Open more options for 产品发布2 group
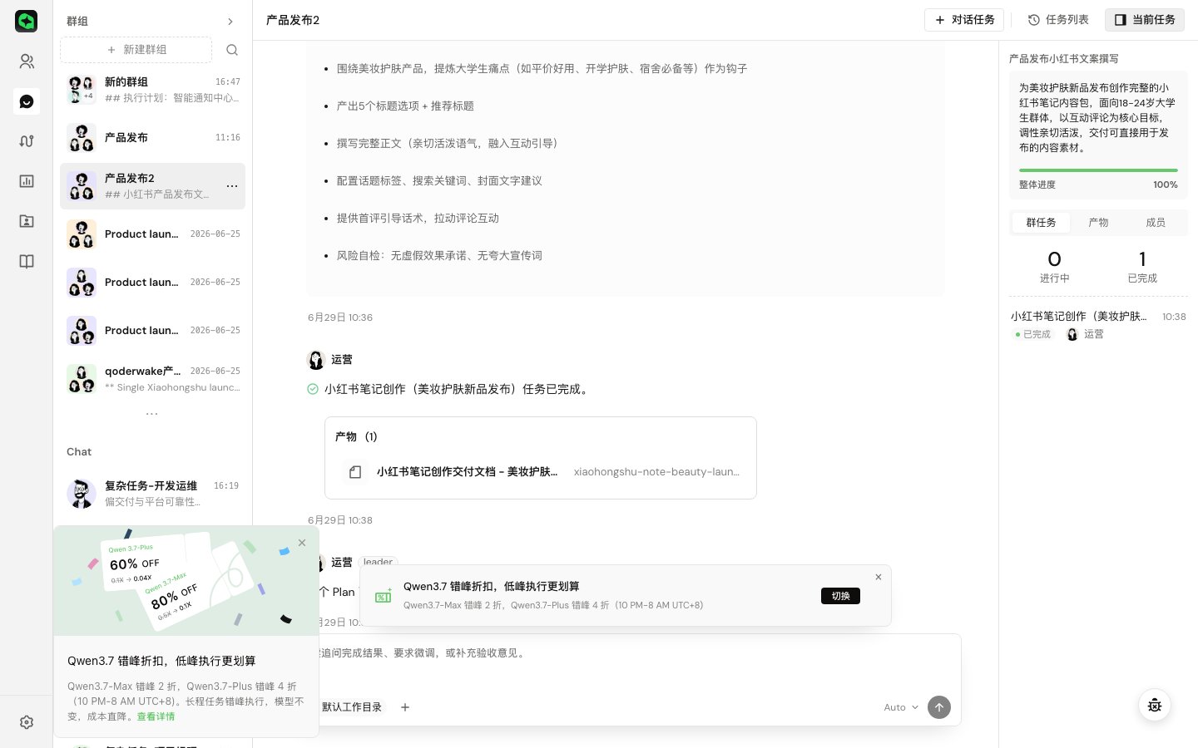This screenshot has width=1198, height=748. pyautogui.click(x=232, y=186)
